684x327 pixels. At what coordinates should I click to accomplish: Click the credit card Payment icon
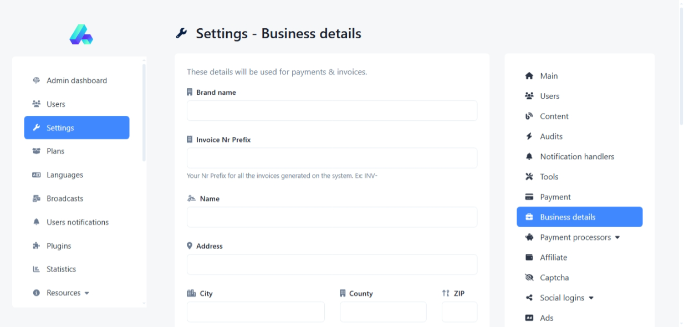[529, 197]
